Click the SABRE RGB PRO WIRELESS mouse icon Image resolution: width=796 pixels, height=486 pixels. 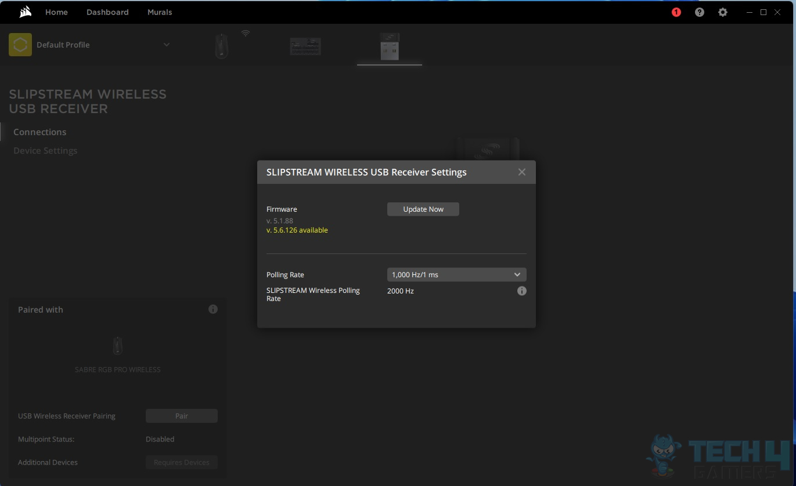pos(118,346)
